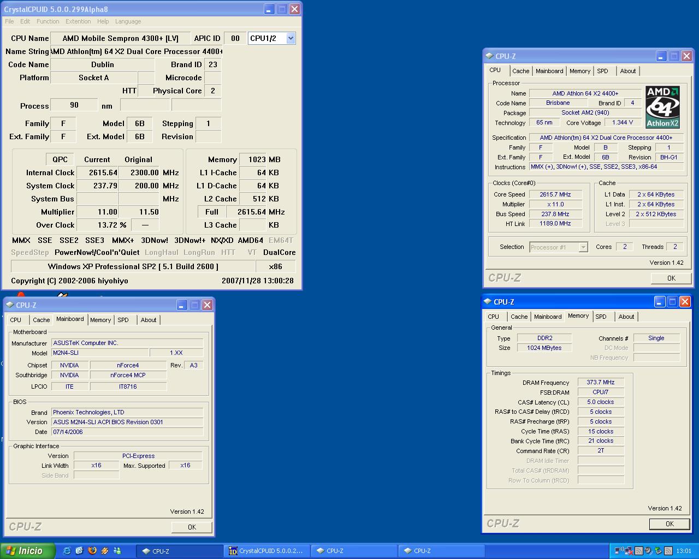The width and height of the screenshot is (699, 559).
Task: Click the Over Clock 13.72 % value
Action: tap(97, 225)
